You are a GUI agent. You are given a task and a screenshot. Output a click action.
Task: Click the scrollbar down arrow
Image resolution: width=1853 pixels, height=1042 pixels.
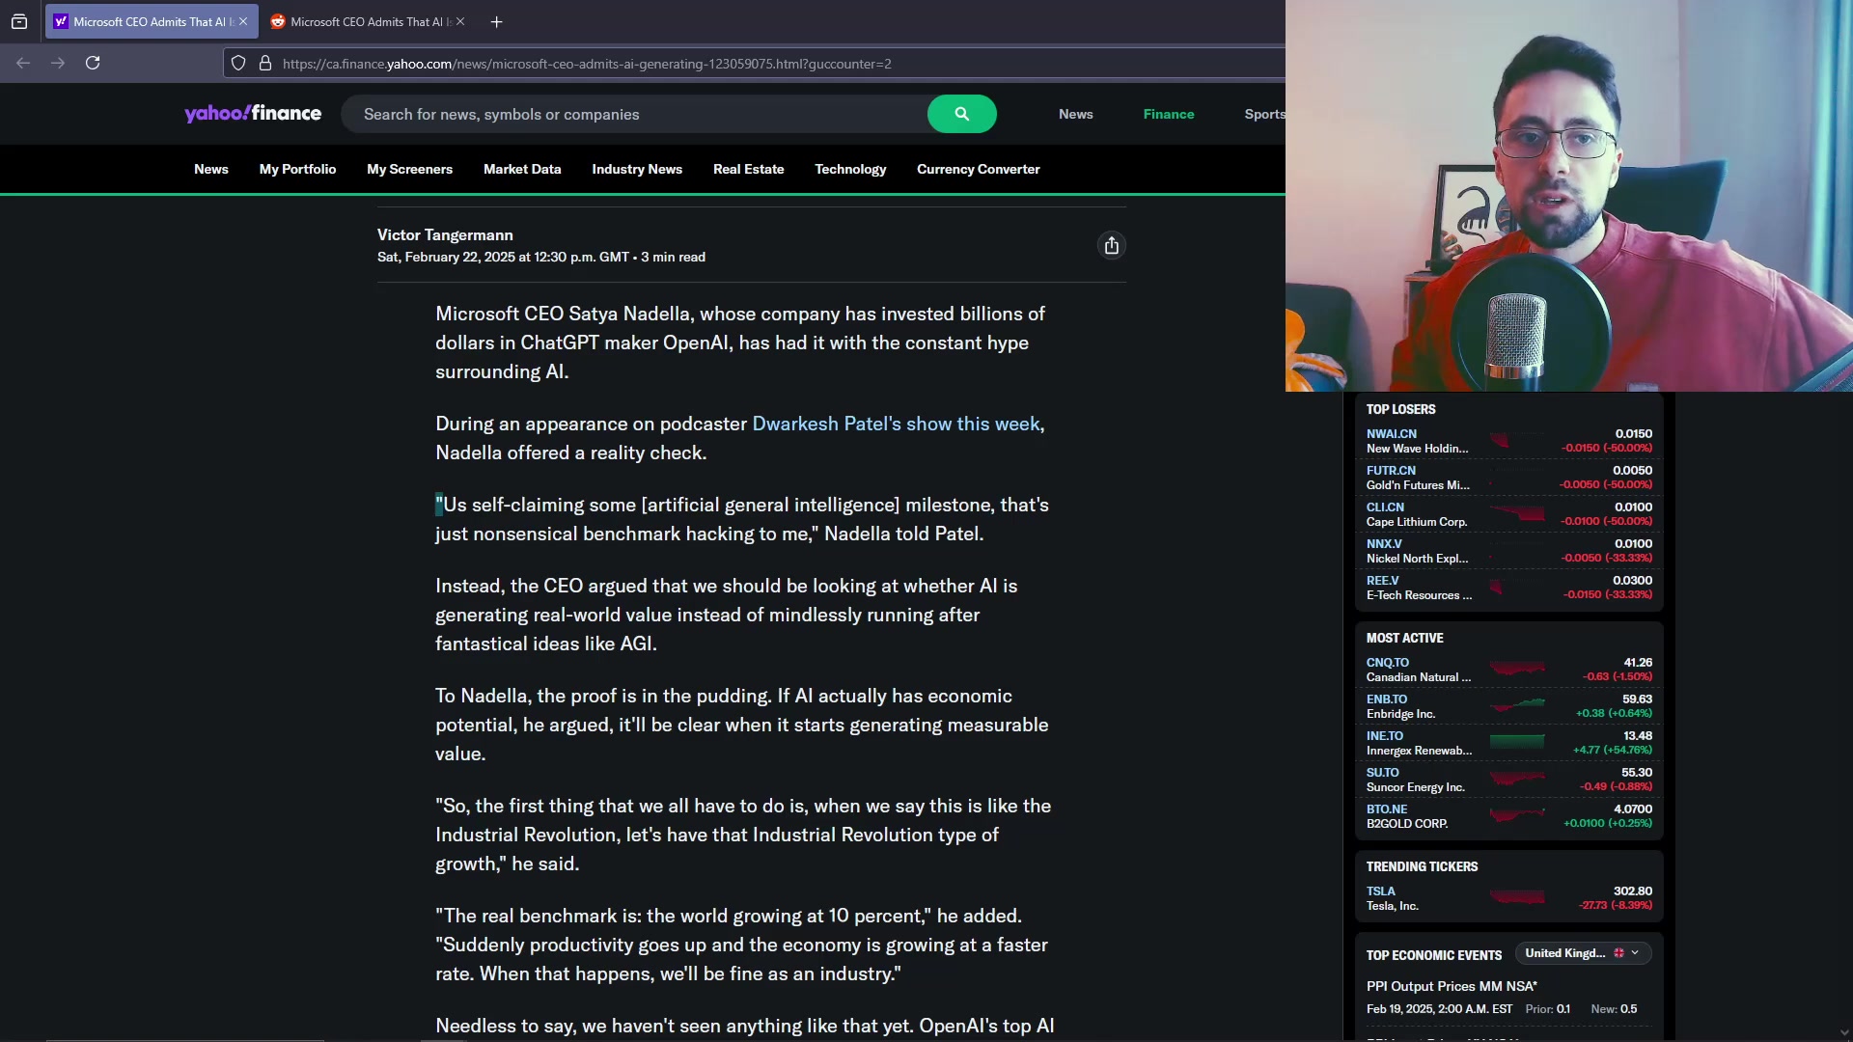point(1844,1032)
